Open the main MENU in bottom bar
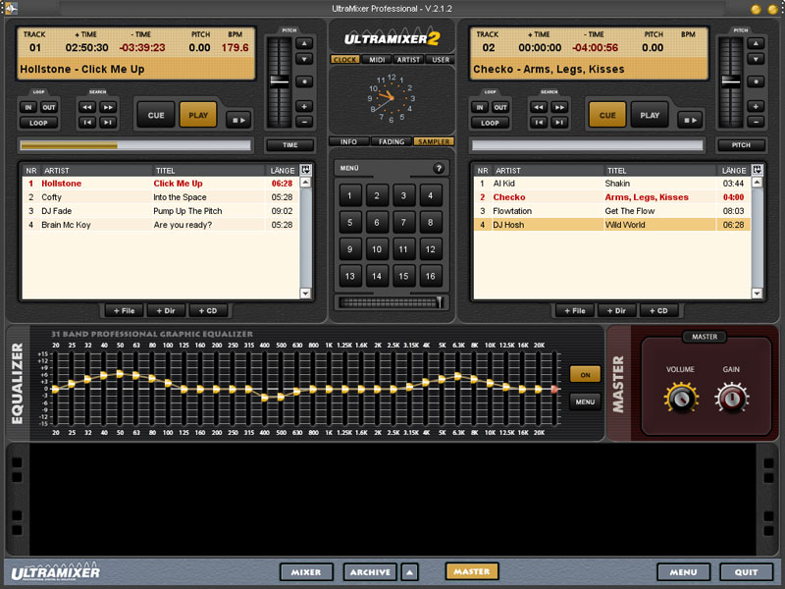The width and height of the screenshot is (785, 589). click(x=683, y=572)
